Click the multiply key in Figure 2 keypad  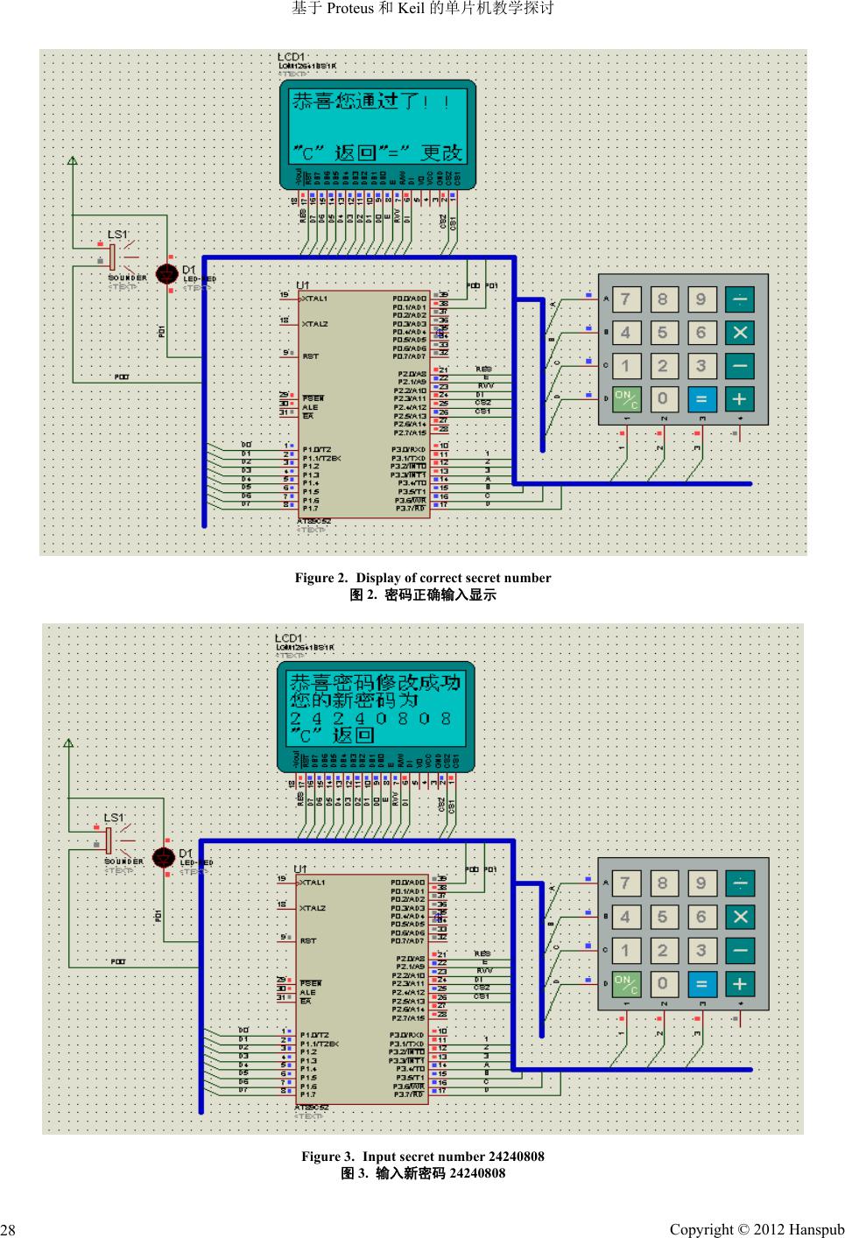(x=740, y=333)
